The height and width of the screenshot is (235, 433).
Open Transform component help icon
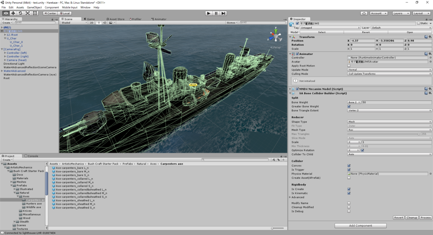(x=426, y=37)
